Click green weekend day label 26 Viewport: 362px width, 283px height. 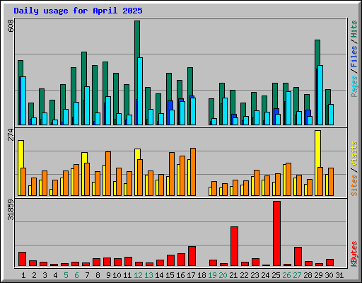tap(286, 275)
